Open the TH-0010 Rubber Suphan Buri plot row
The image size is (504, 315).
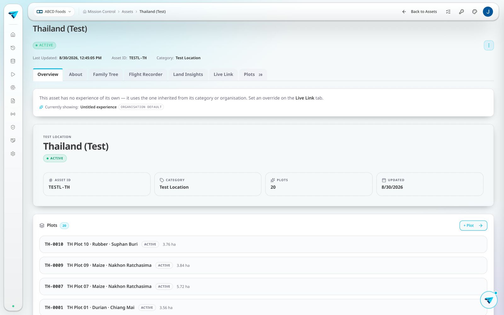point(263,244)
